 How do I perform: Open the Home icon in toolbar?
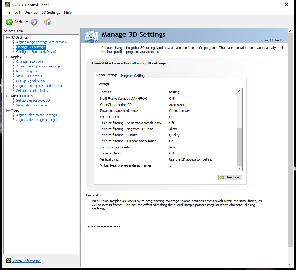pos(48,22)
